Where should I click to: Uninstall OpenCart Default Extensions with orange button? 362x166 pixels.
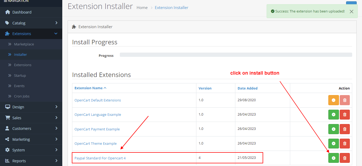tap(334, 100)
